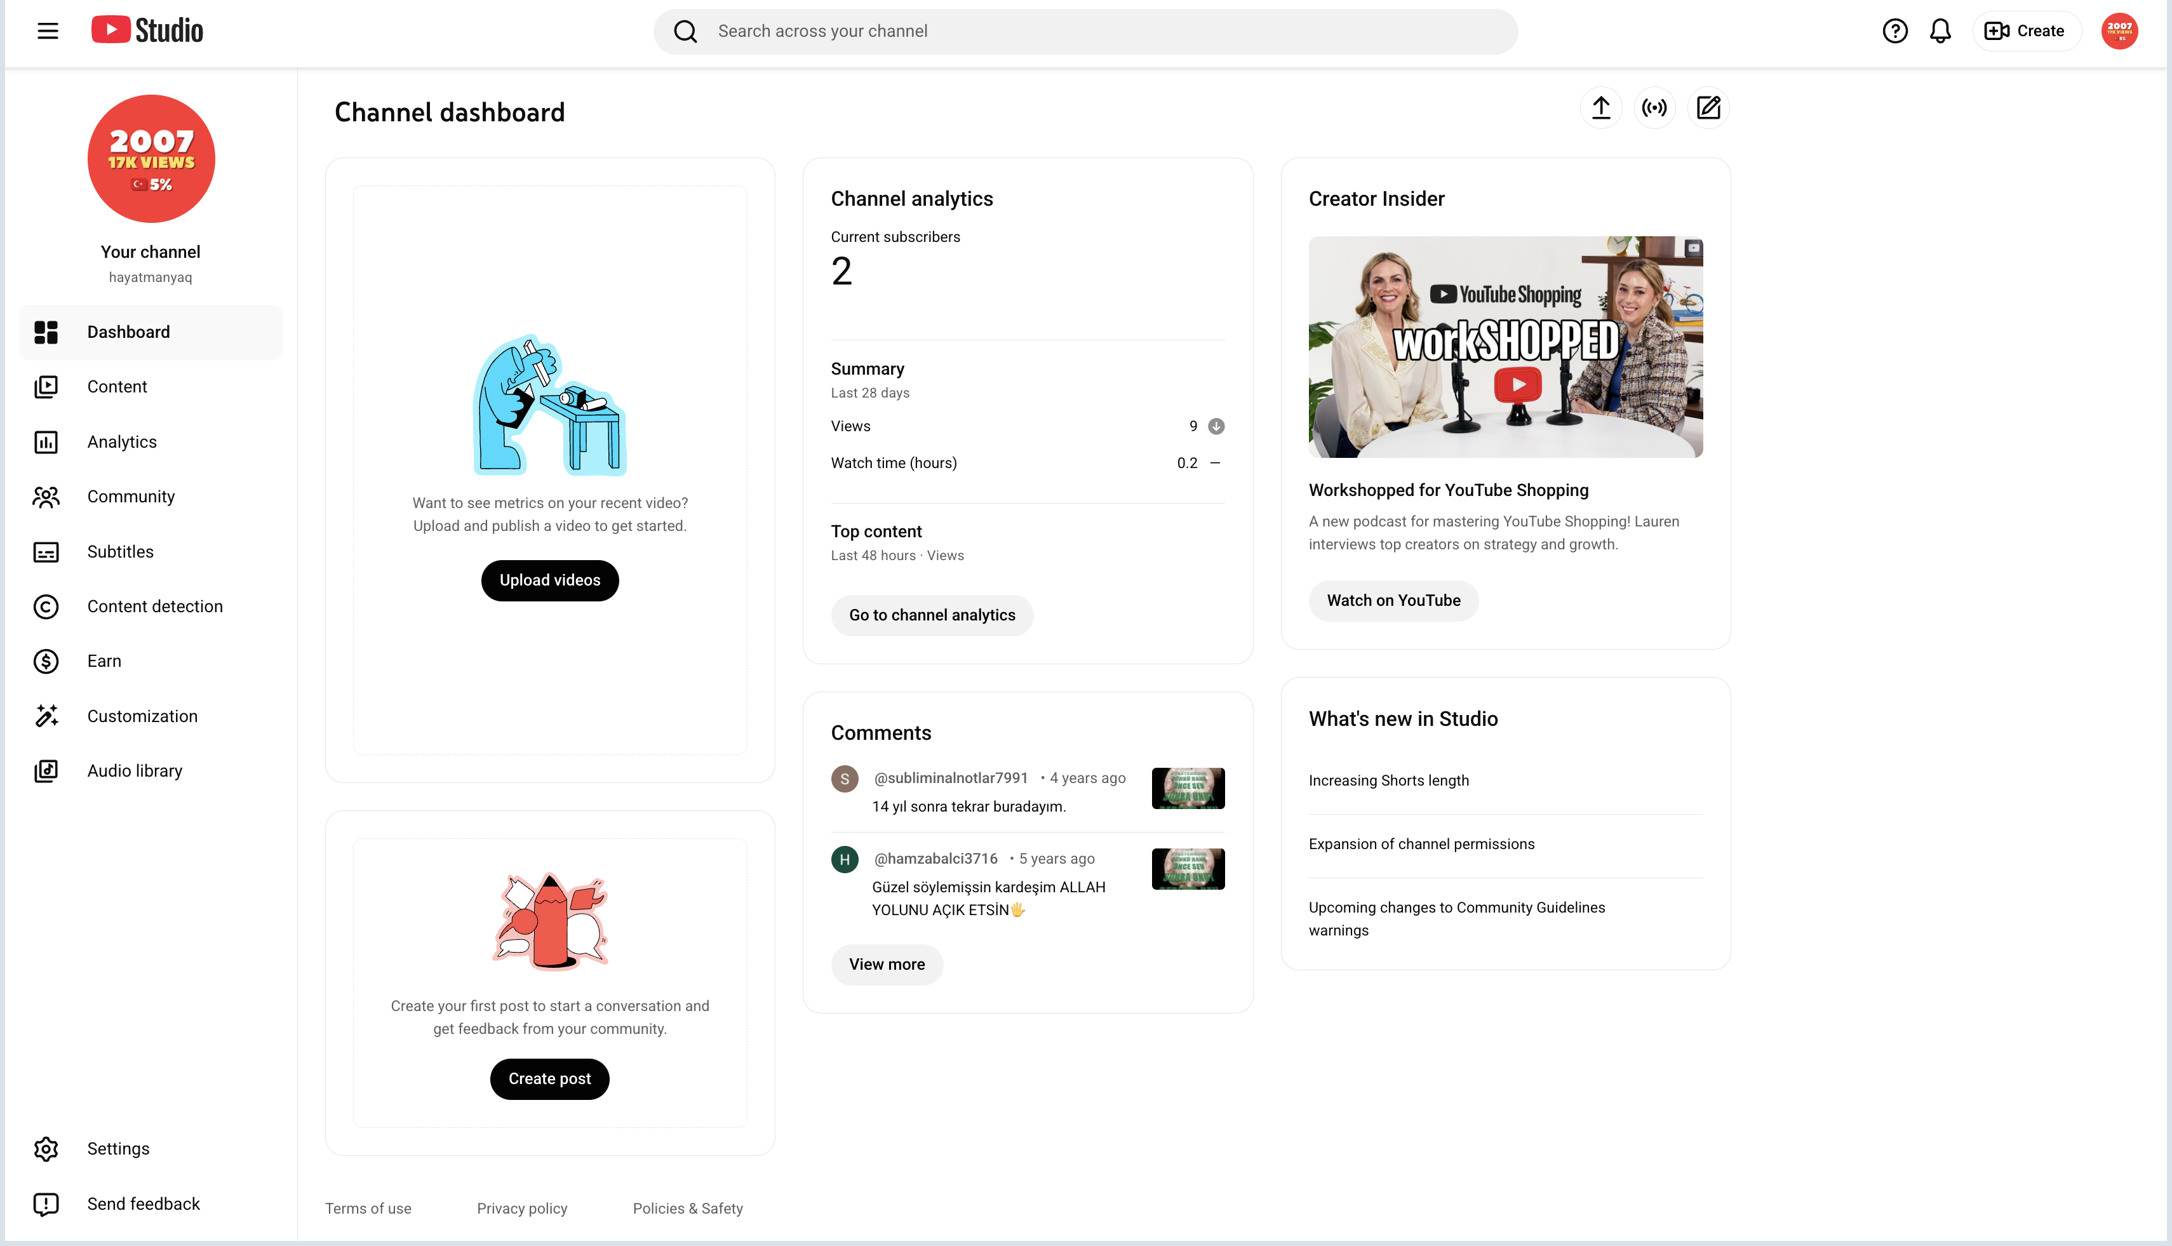
Task: Click the Community people icon
Action: pos(46,497)
